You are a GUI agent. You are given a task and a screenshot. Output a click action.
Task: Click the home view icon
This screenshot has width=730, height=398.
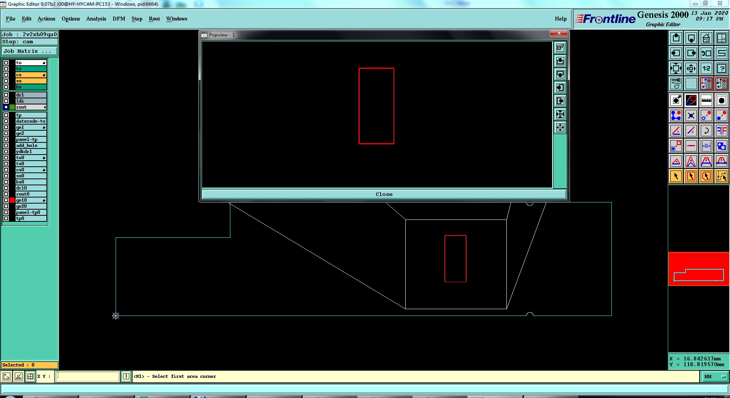coord(706,38)
